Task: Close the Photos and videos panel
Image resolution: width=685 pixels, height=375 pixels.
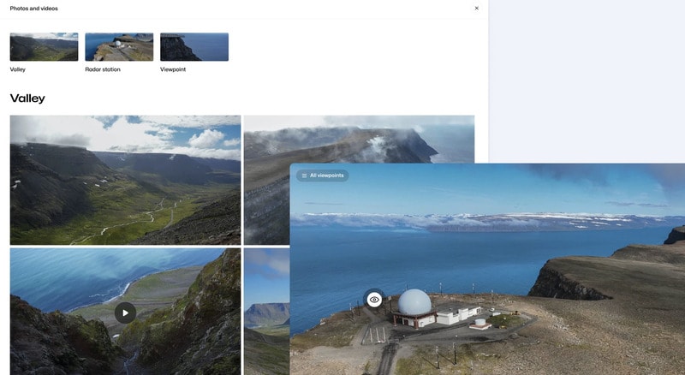Action: point(477,9)
